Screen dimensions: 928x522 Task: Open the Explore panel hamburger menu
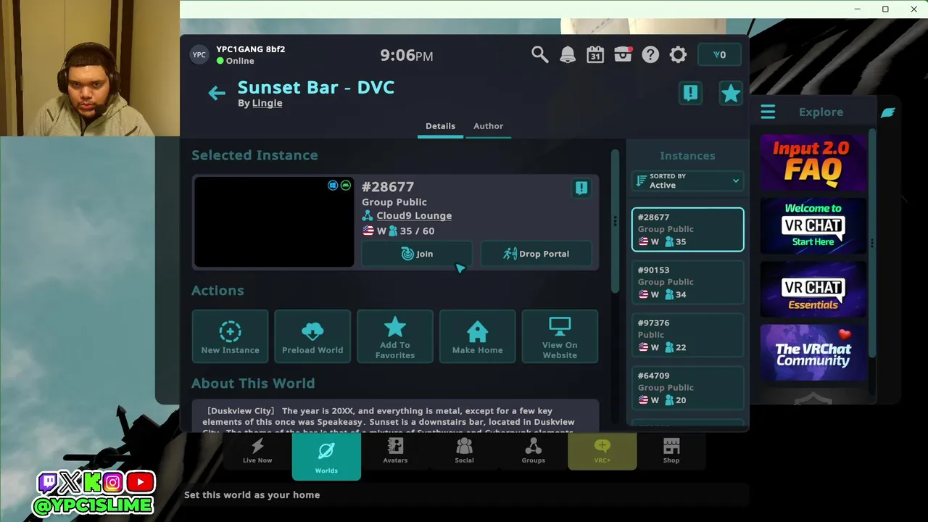point(768,112)
